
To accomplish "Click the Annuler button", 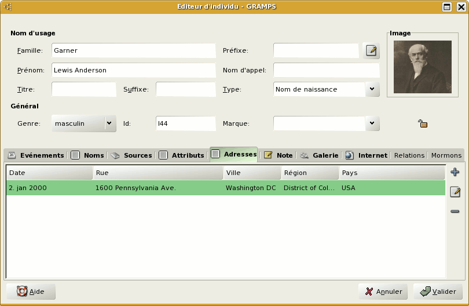I will pyautogui.click(x=383, y=292).
